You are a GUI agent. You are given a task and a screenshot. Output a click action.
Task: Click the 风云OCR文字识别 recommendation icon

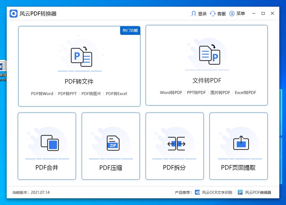[197, 192]
